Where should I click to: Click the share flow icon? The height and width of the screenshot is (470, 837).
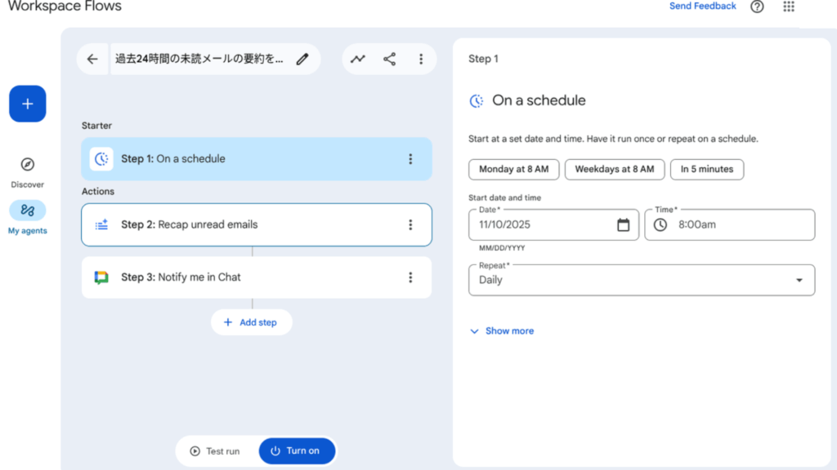[389, 59]
